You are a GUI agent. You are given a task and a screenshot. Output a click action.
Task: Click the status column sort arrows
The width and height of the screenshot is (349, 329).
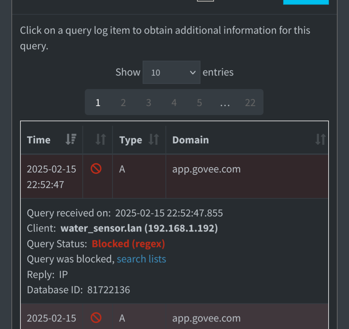101,139
